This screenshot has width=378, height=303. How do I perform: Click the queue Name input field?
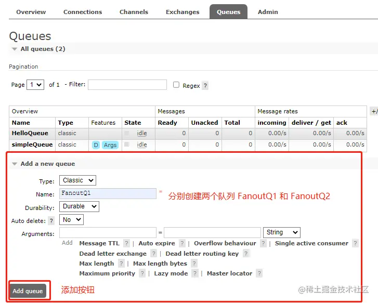(x=108, y=193)
